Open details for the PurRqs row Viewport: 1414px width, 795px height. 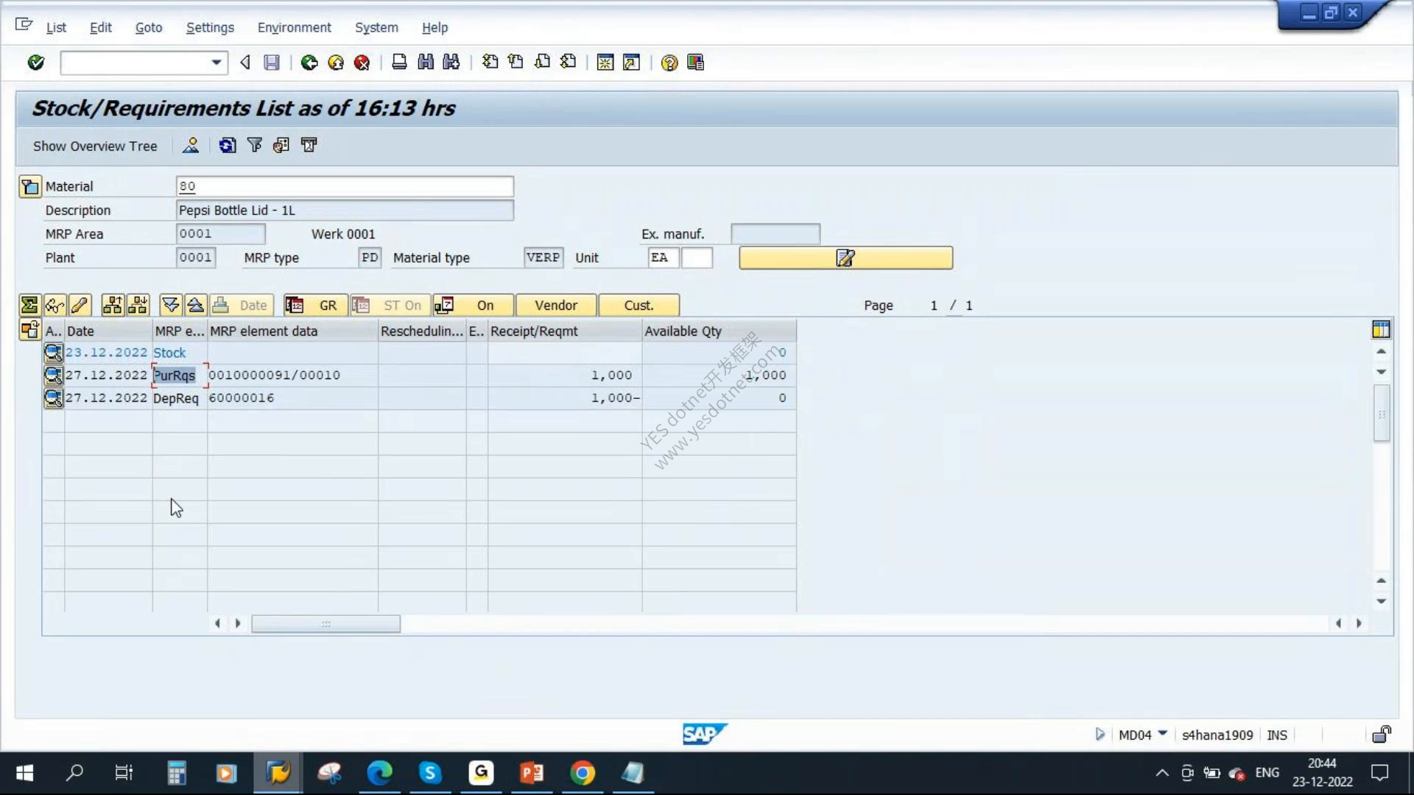click(x=53, y=375)
